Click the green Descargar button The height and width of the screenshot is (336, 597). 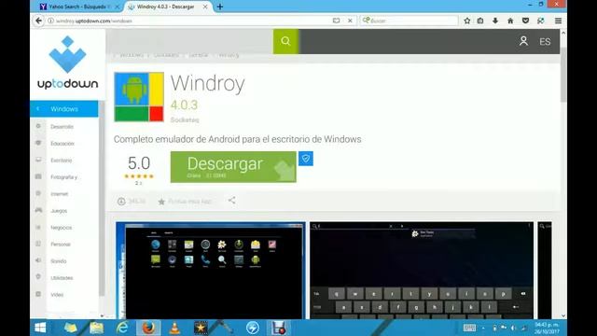233,167
